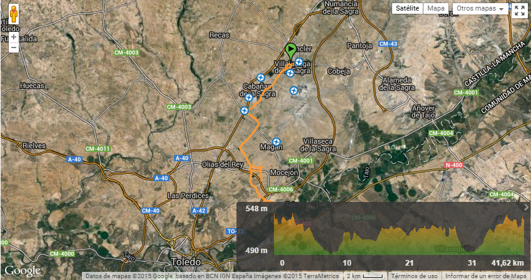Click the CM-4006 road badge near Mocejón
This screenshot has height=280, width=531.
point(281,189)
